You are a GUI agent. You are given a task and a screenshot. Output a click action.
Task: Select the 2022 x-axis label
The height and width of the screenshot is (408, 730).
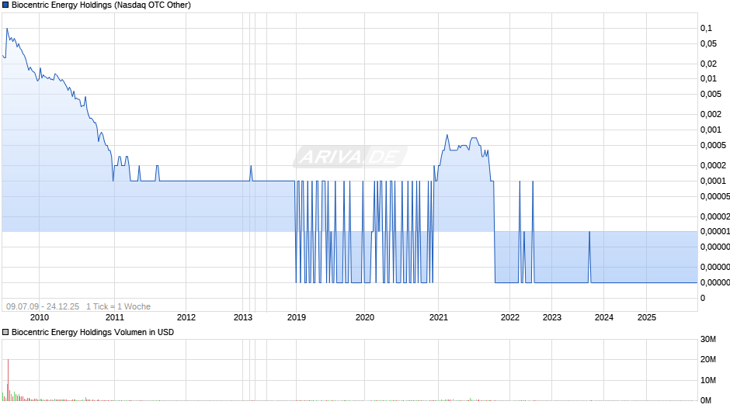509,317
